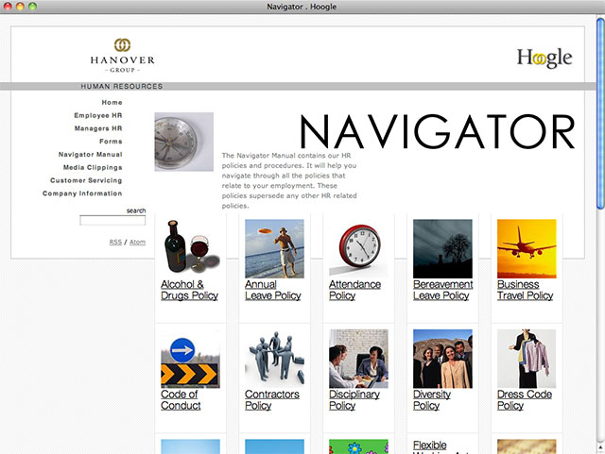Click the dark tree silhouette Bereavement image
Viewport: 605px width, 454px height.
442,248
